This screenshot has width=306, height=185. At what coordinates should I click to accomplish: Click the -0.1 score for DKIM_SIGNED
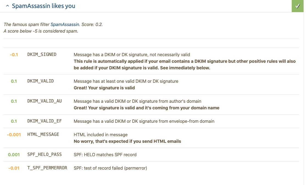14,55
